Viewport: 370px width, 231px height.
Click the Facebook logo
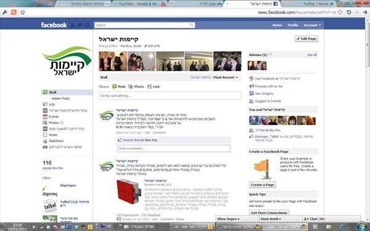click(x=54, y=25)
